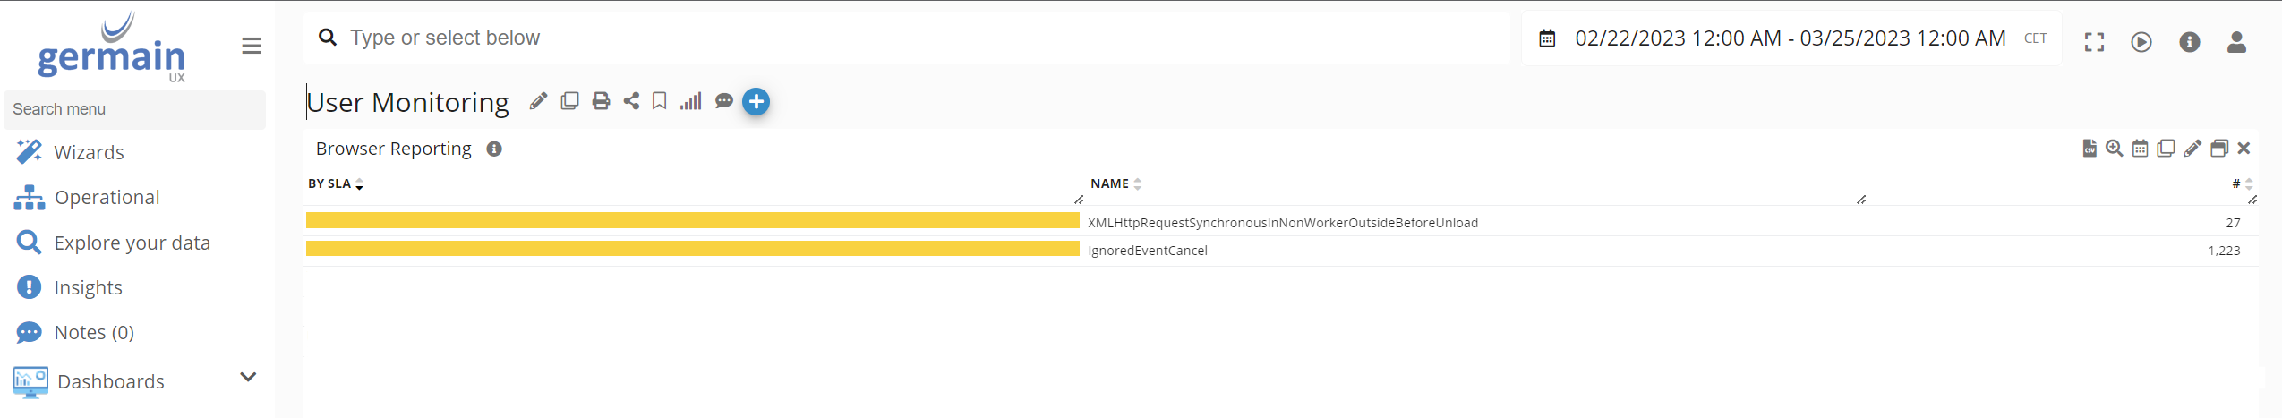2282x418 pixels.
Task: Print the User Monitoring dashboard
Action: point(601,101)
